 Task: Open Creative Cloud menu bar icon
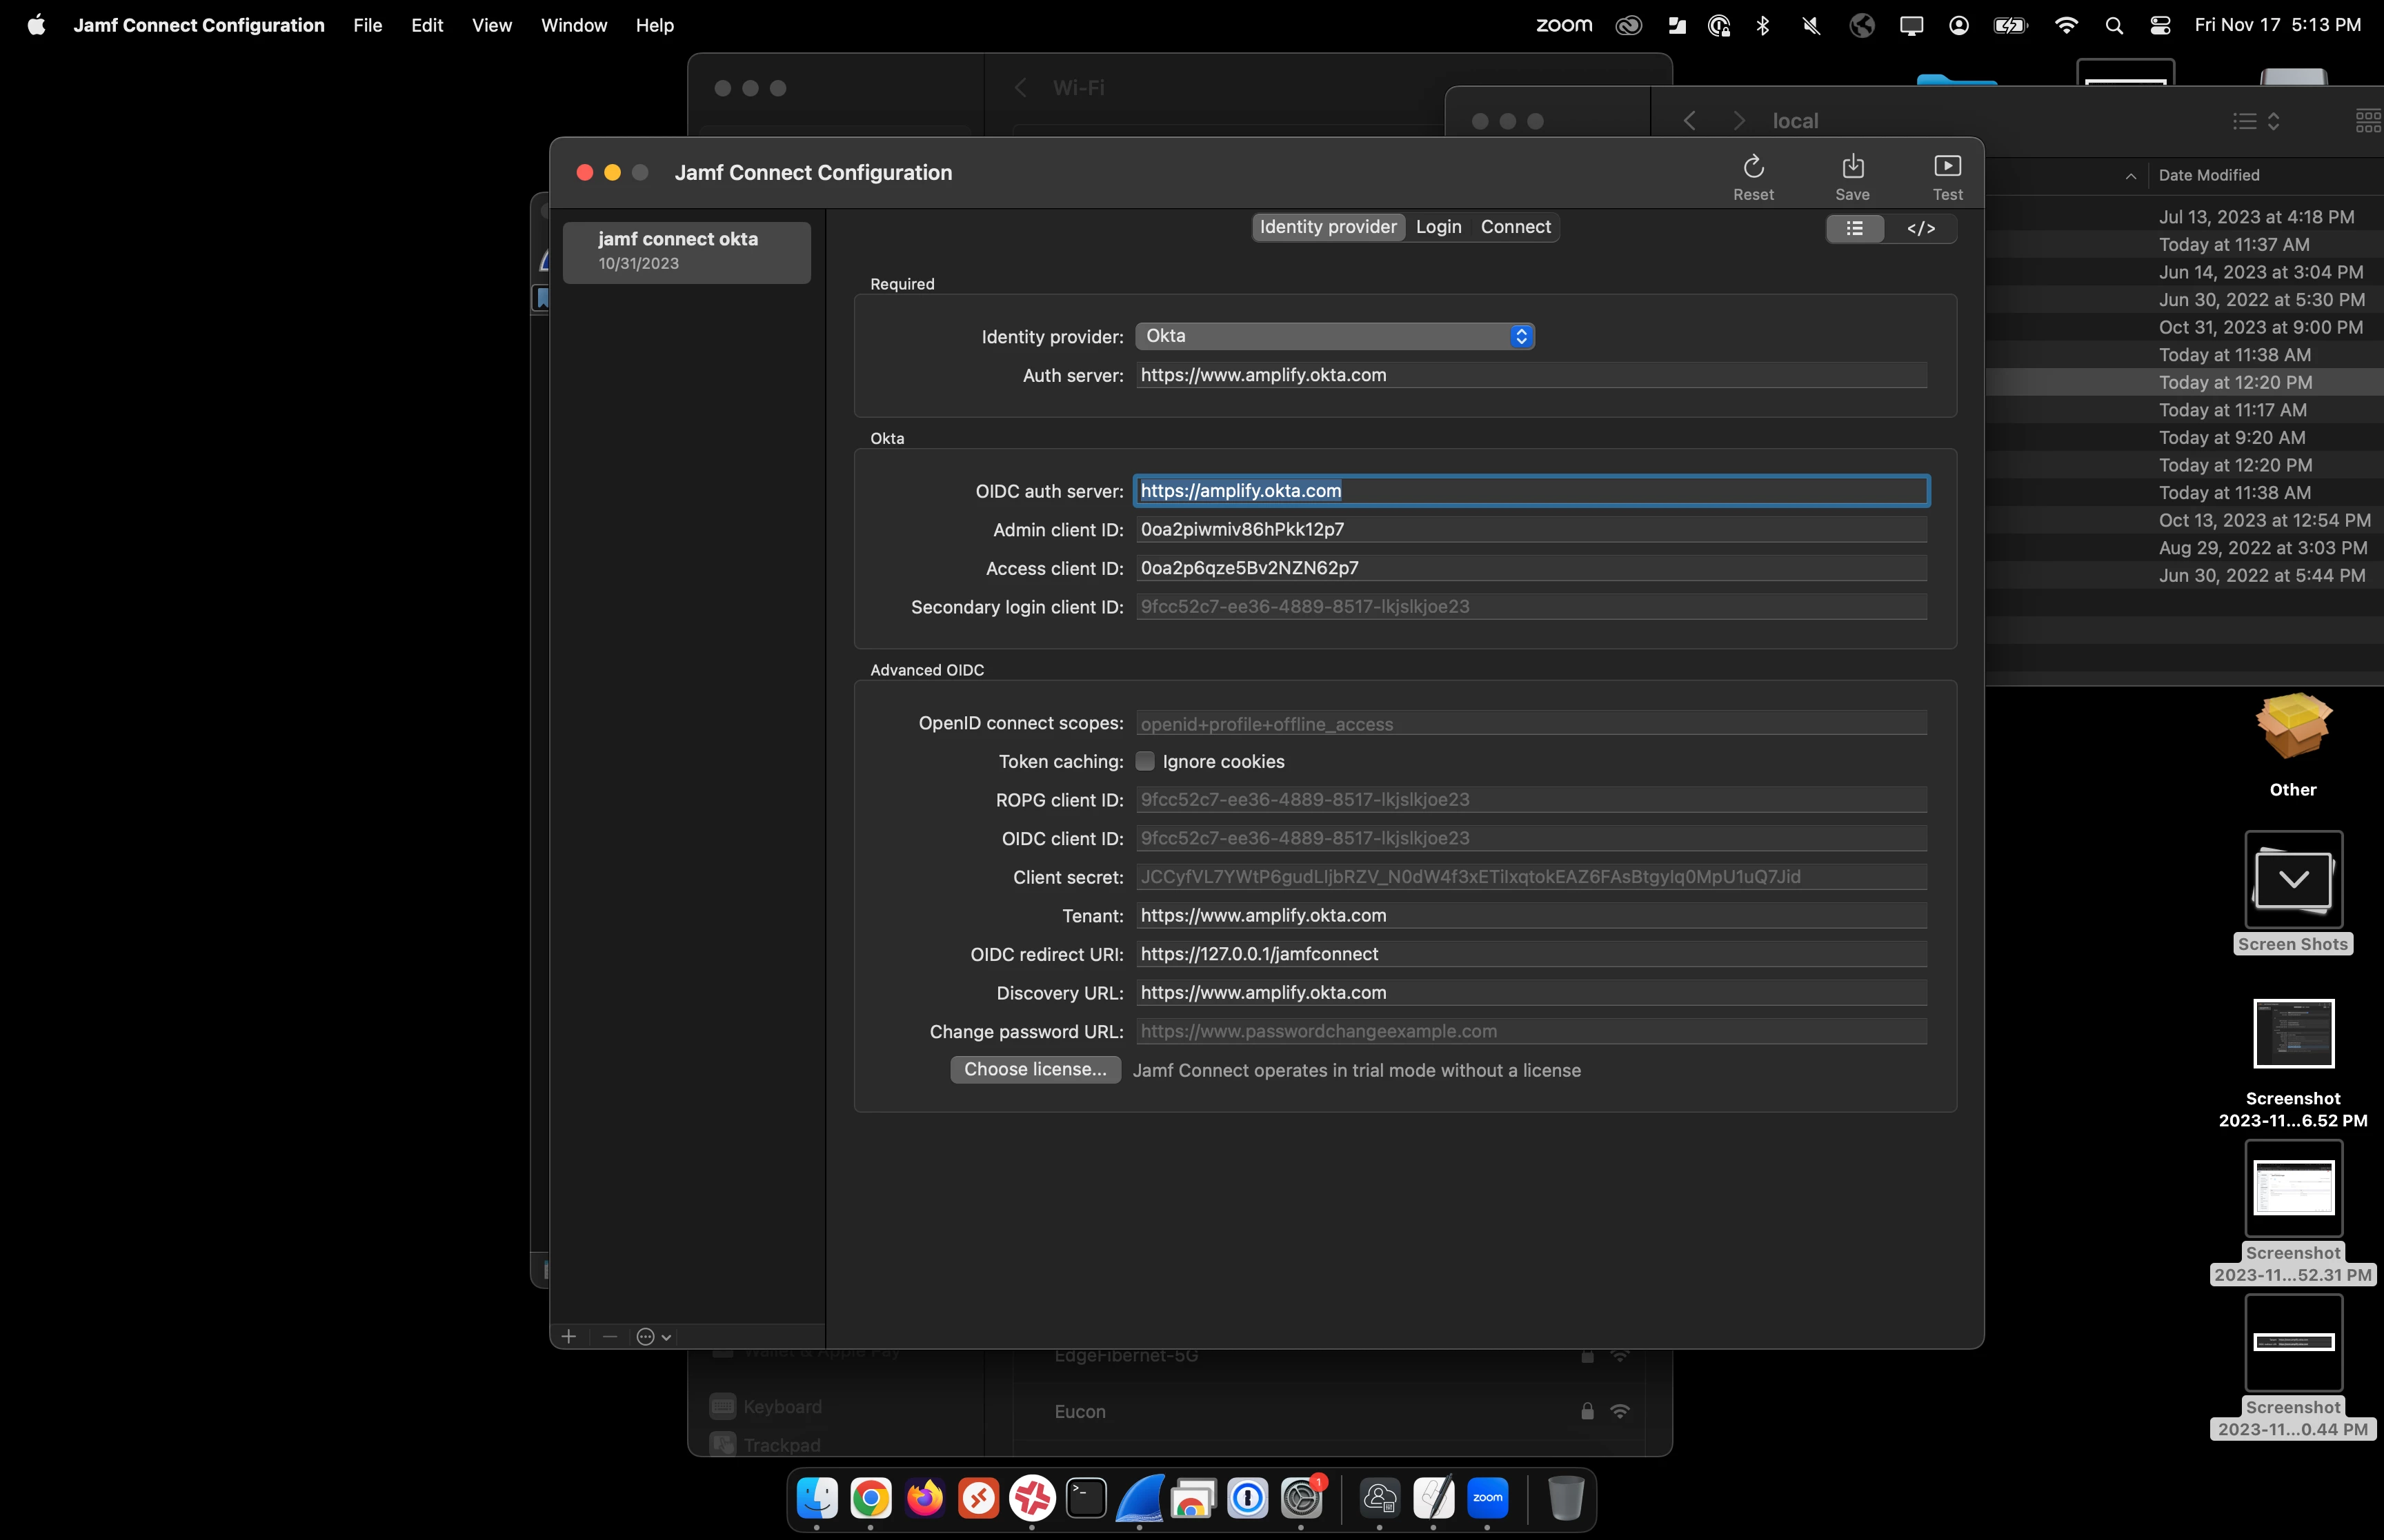click(x=1629, y=25)
